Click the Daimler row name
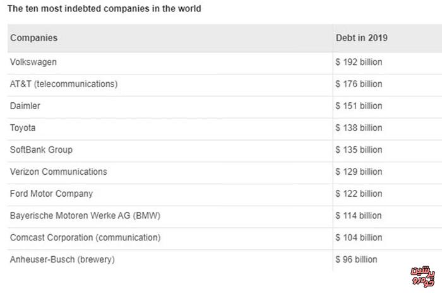The height and width of the screenshot is (294, 442). click(26, 106)
